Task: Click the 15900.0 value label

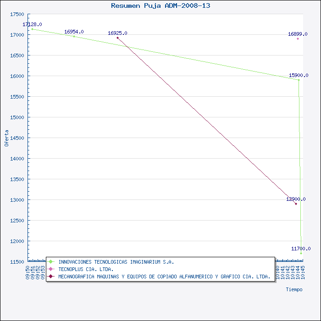Action: pyautogui.click(x=299, y=75)
